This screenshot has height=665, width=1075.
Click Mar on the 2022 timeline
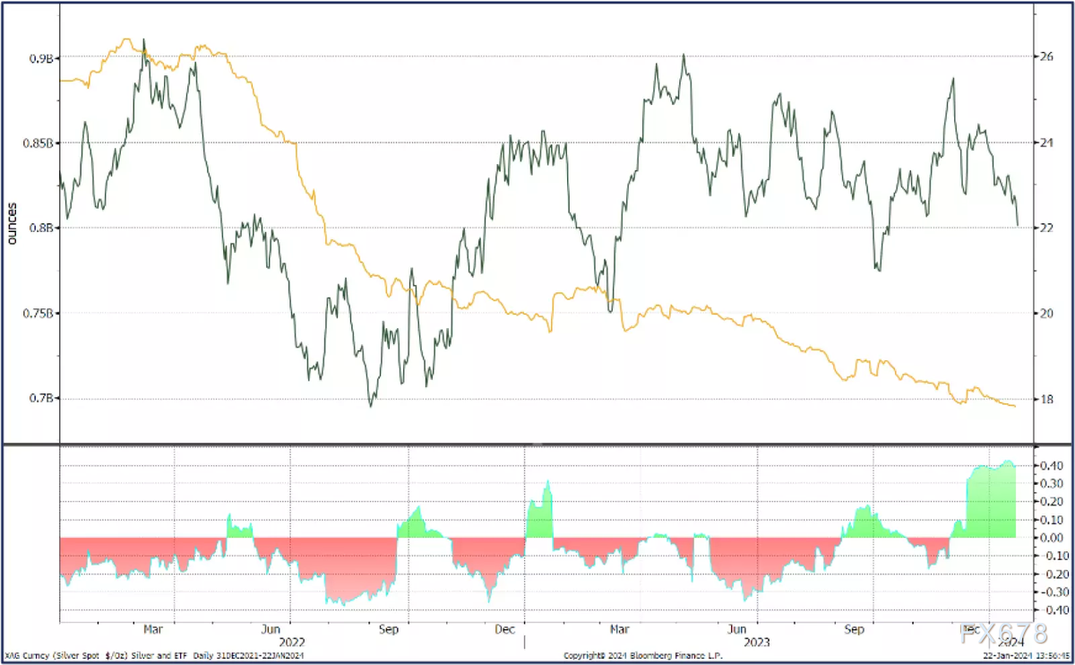coord(153,629)
